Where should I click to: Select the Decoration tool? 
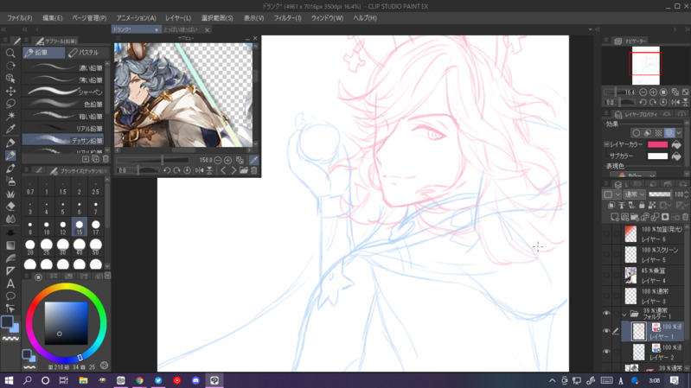click(10, 194)
